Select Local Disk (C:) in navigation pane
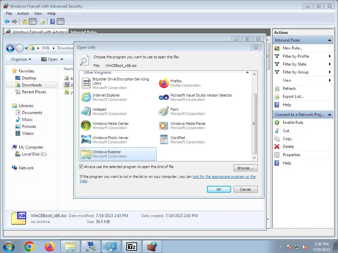Viewport: 338px width, 253px height. pos(34,154)
